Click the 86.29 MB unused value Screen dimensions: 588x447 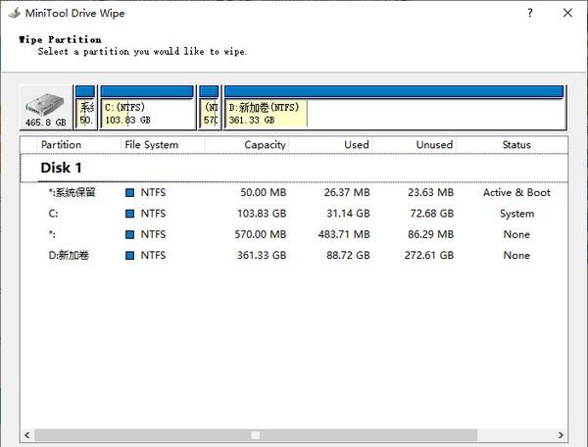pyautogui.click(x=431, y=234)
